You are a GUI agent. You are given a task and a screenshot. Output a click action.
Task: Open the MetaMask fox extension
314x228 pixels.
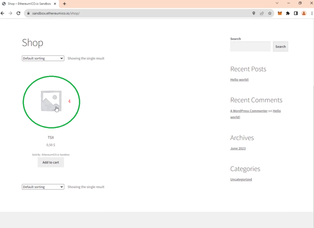280,13
